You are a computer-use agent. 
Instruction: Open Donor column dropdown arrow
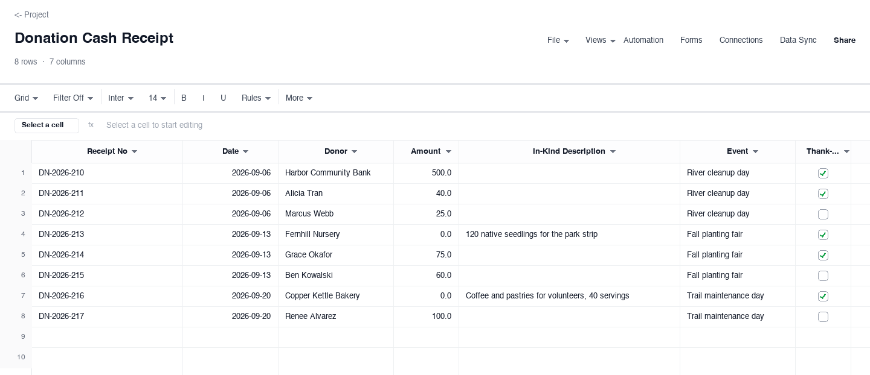click(355, 151)
